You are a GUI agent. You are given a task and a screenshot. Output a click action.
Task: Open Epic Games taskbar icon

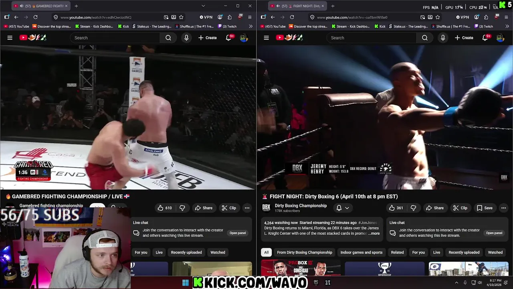click(x=316, y=283)
